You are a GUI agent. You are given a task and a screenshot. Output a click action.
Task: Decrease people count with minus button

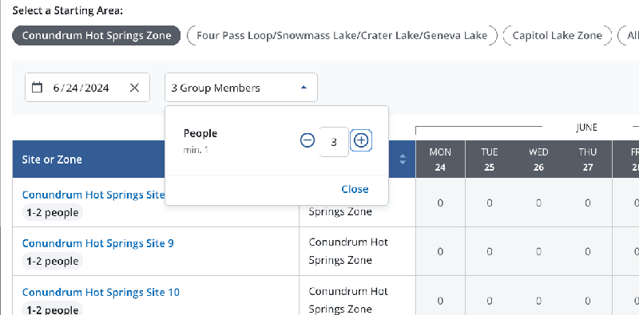(308, 140)
